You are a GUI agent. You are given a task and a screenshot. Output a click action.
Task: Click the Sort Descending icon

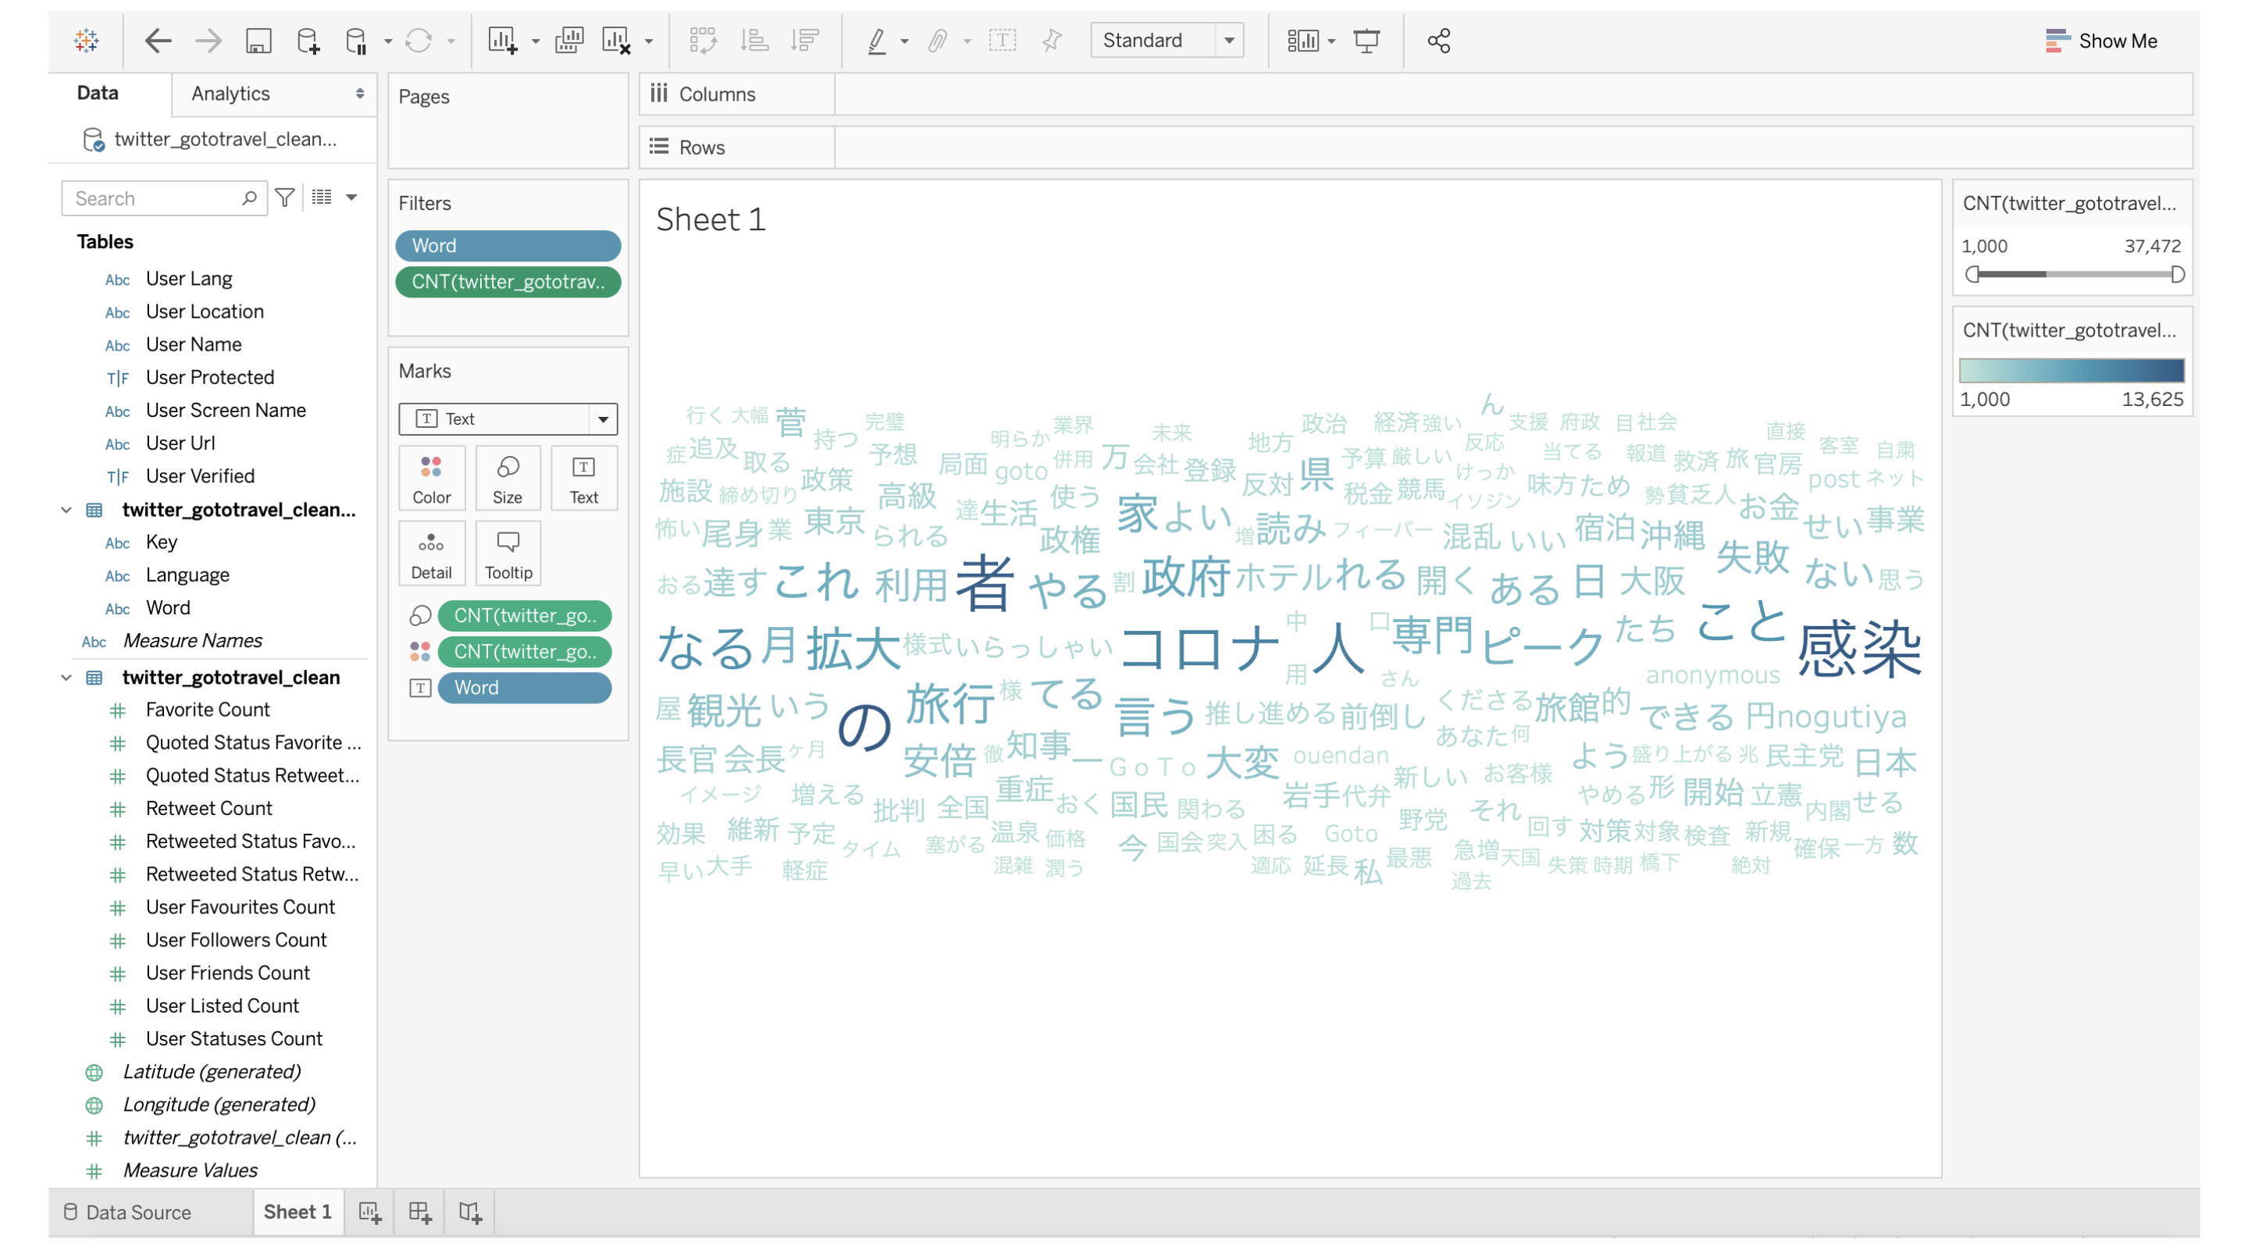pos(804,40)
